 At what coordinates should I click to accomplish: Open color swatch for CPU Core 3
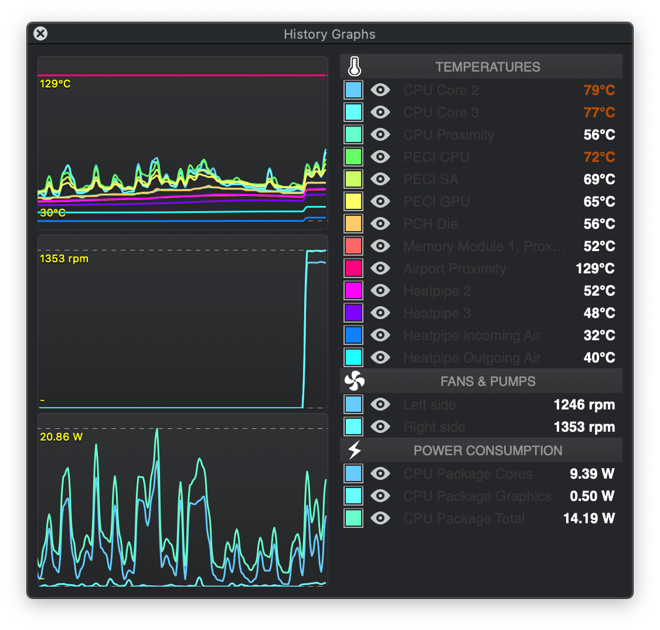[x=353, y=112]
